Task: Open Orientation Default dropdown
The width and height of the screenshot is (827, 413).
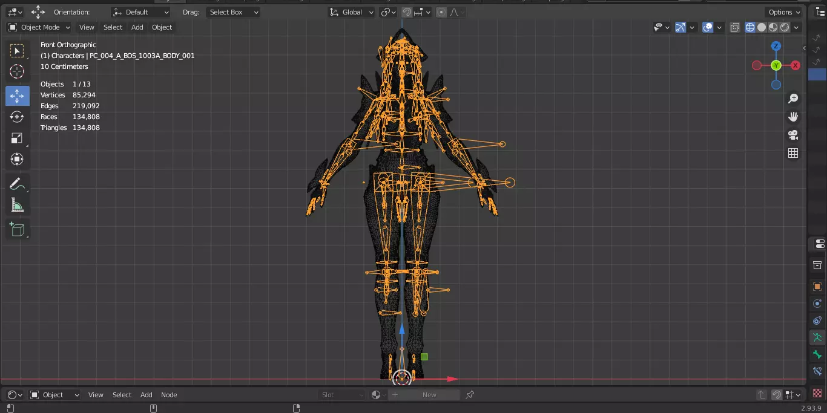Action: coord(140,12)
